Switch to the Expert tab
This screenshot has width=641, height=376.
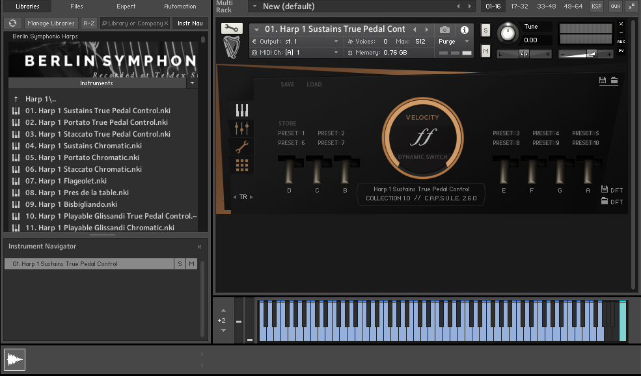click(126, 6)
